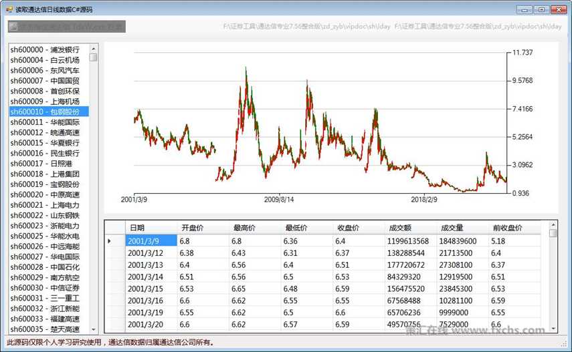Click the app icon in the title bar
Image resolution: width=572 pixels, height=352 pixels.
pyautogui.click(x=9, y=9)
